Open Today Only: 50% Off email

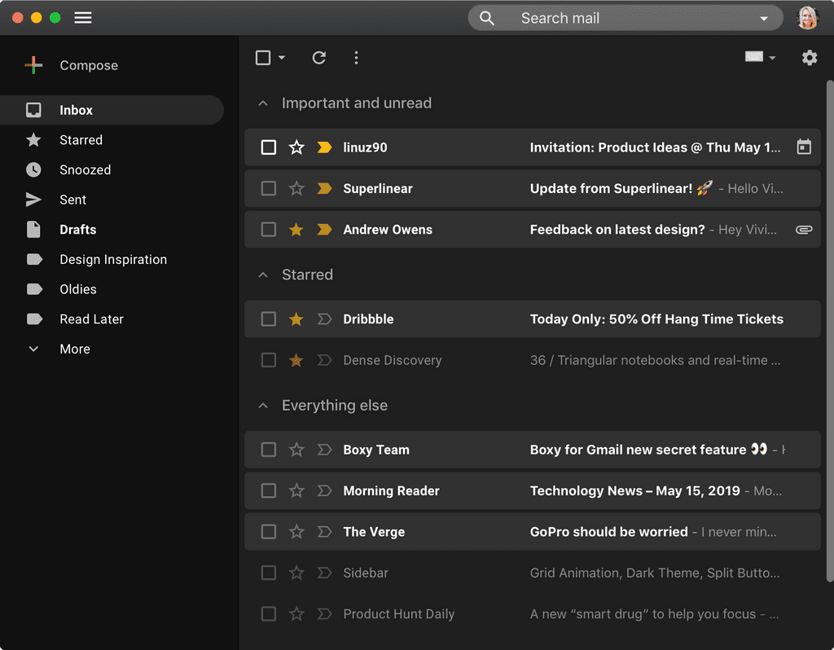pyautogui.click(x=533, y=319)
